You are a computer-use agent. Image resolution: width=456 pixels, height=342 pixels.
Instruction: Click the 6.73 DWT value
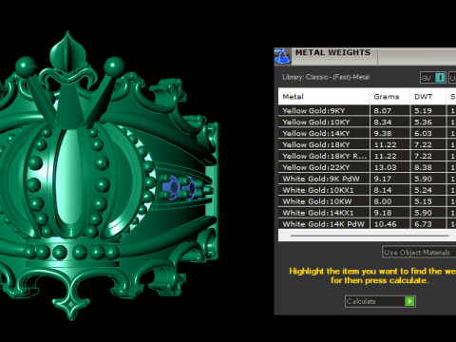(x=423, y=224)
